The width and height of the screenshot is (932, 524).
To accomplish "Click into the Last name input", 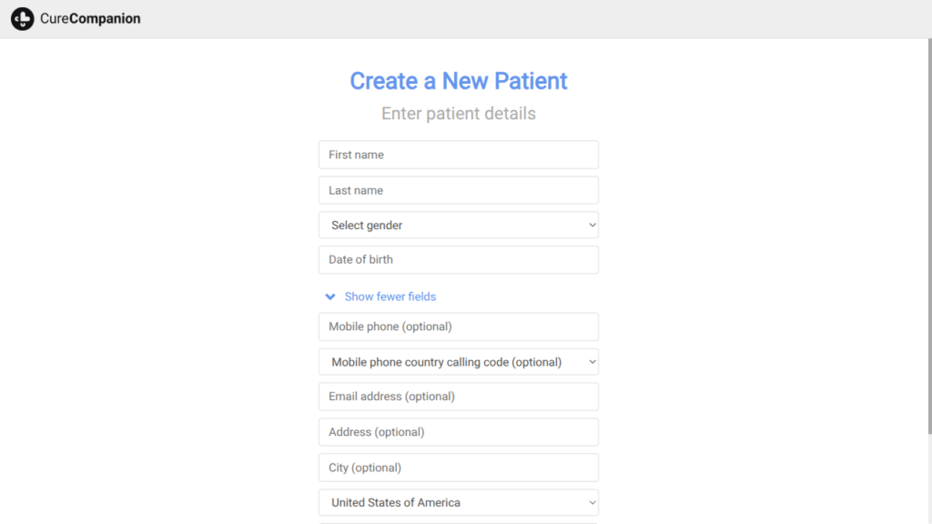I will click(459, 190).
